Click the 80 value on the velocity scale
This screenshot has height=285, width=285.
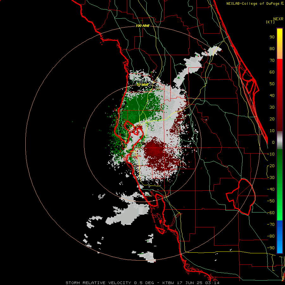[x=272, y=48]
